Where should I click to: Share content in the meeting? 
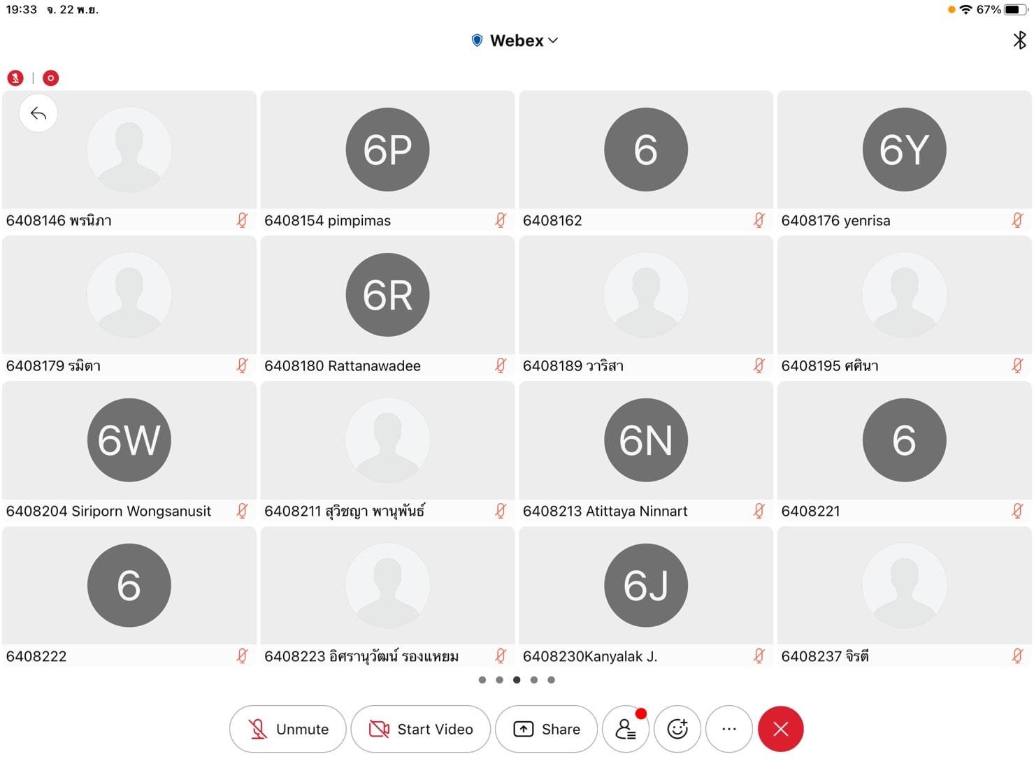pos(547,729)
